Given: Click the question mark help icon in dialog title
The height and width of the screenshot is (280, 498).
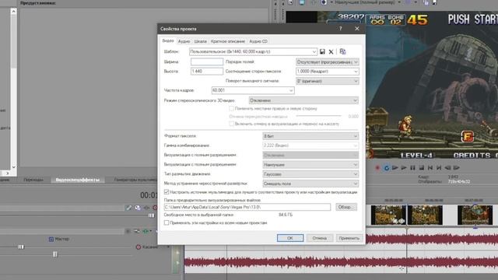Looking at the screenshot, I should click(341, 29).
